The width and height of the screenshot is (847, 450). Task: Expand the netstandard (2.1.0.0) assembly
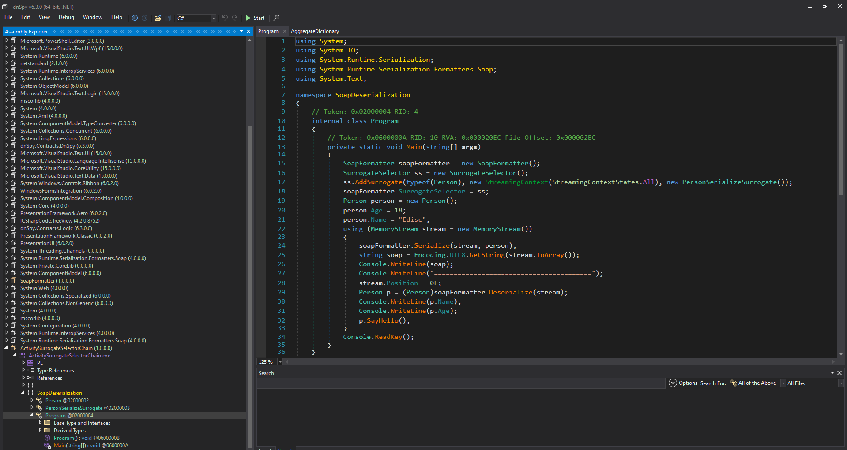point(7,63)
